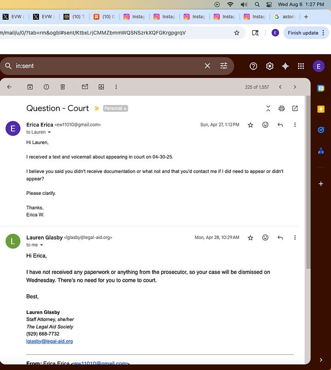The width and height of the screenshot is (331, 370).
Task: Click the browser address bar URL
Action: [x=92, y=33]
